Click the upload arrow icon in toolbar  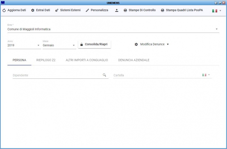point(117,10)
